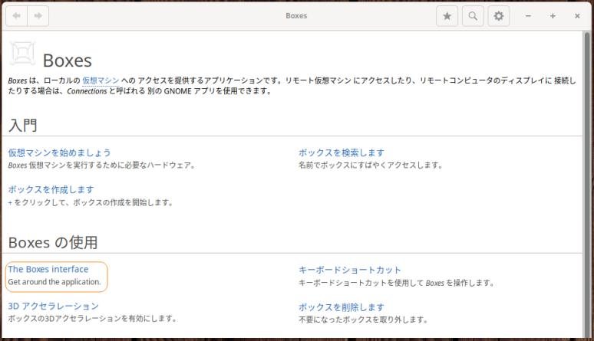Click the ボックスの3Dアクセラレーションを有効にします description
This screenshot has width=594, height=341.
92,318
